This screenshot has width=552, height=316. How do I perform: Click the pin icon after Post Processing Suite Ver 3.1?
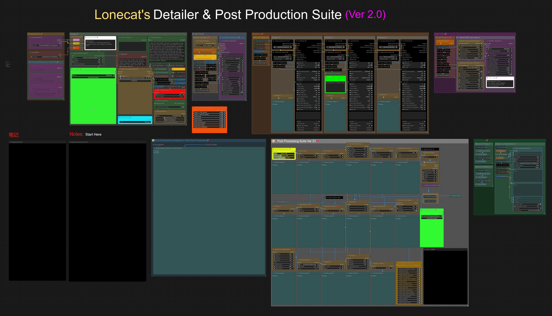317,141
